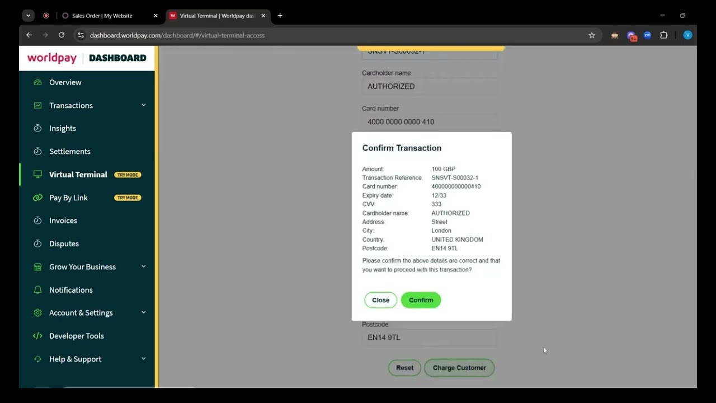Expand the Account & Settings chevron
716x403 pixels.
coord(143,313)
